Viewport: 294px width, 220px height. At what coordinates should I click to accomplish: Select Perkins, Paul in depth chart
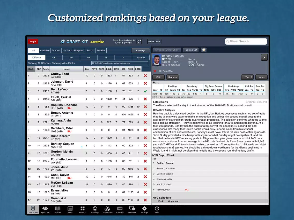point(163,190)
